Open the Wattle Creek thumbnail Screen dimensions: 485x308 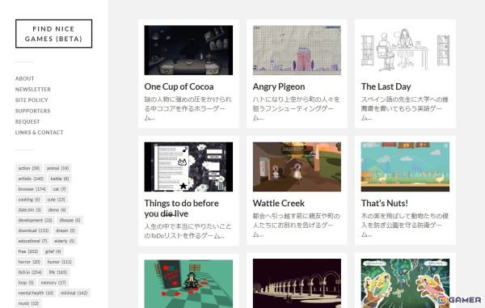coord(297,167)
